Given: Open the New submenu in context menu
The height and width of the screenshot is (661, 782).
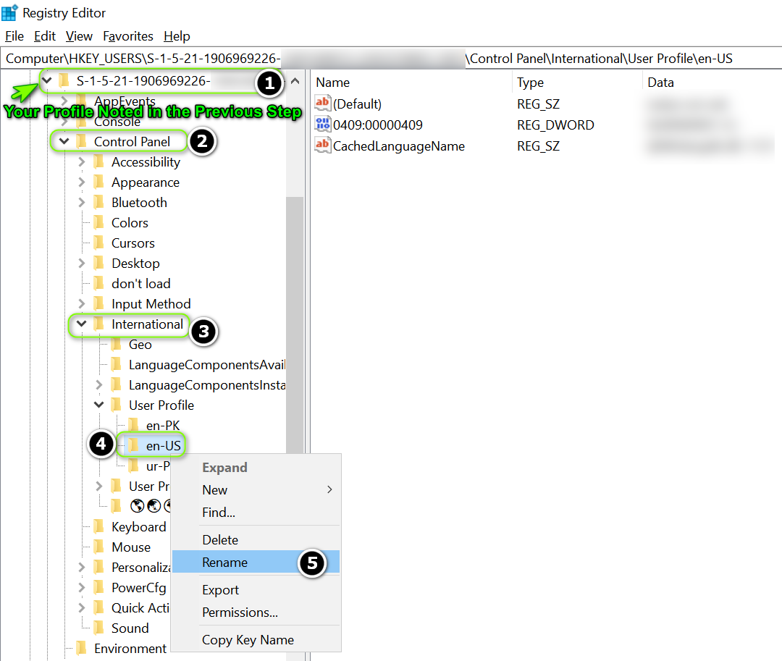Looking at the screenshot, I should coord(256,490).
